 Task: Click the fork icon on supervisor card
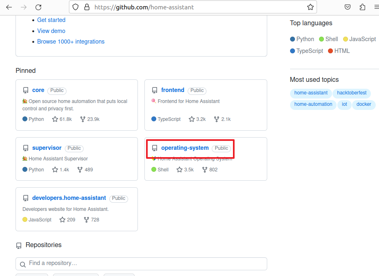80,170
